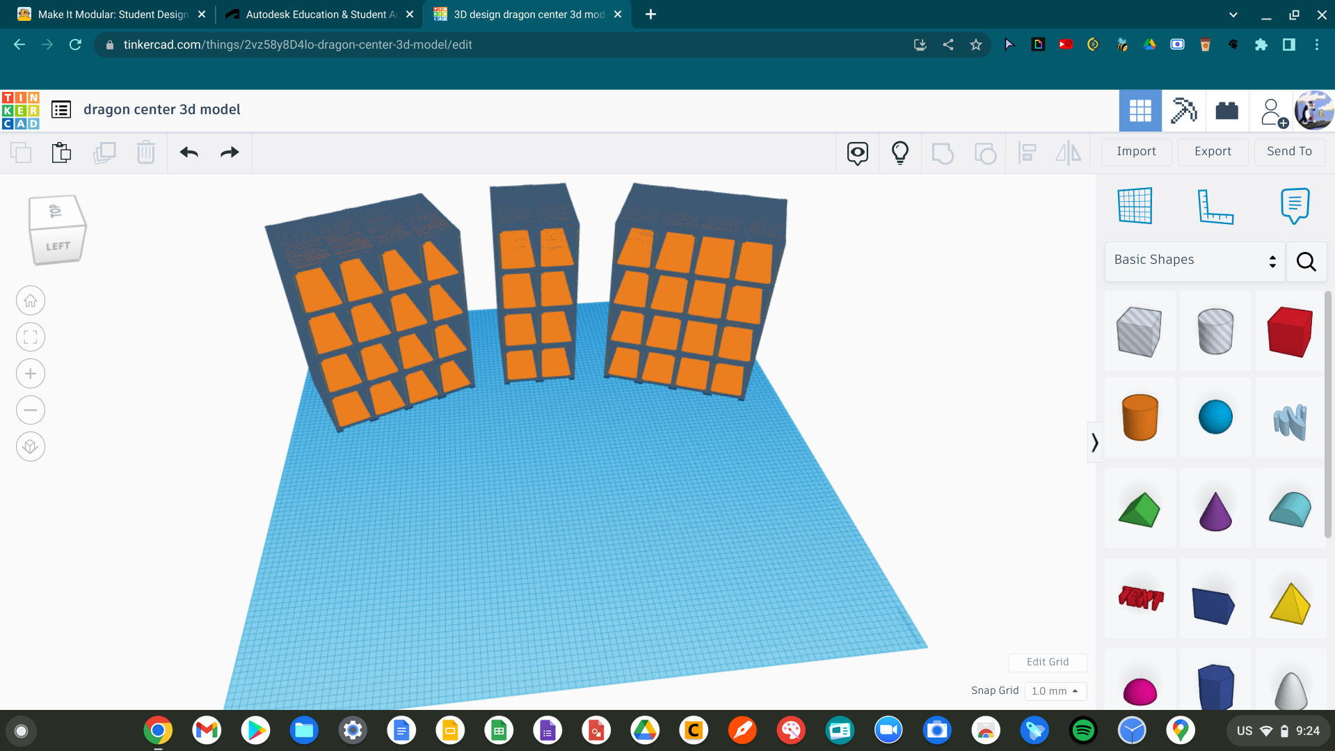This screenshot has width=1335, height=751.
Task: Duplicate and repeat the selection
Action: (x=104, y=152)
